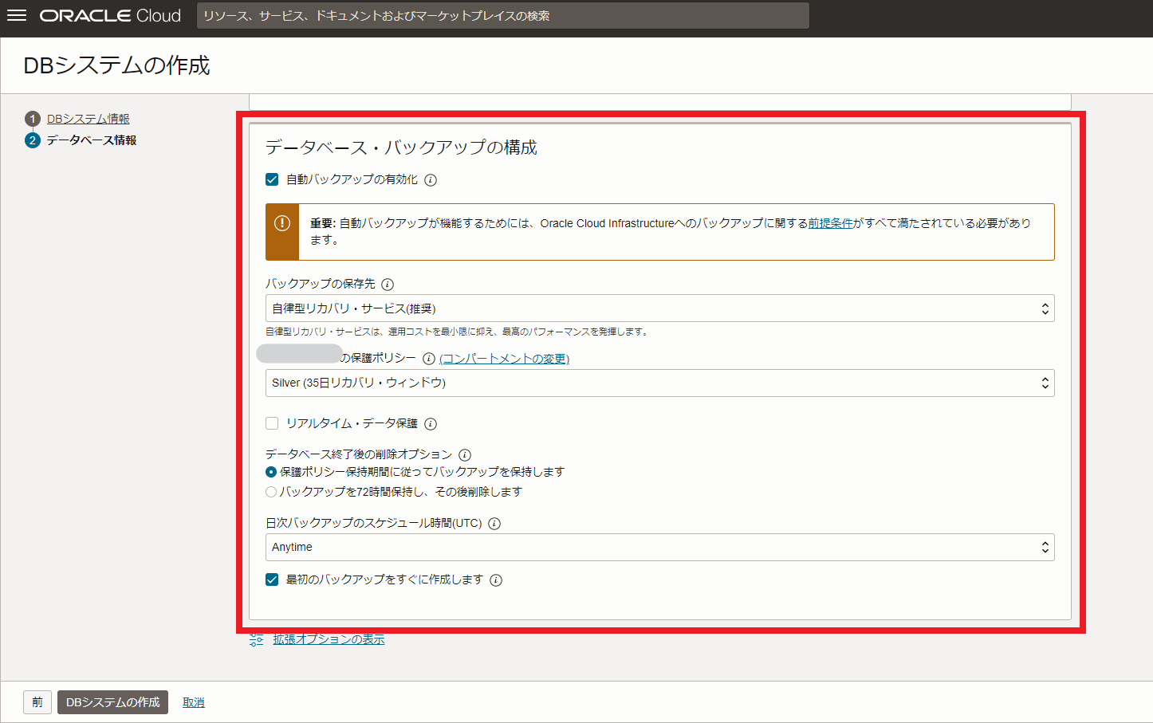Enable リアルタイム・データ保護 checkbox
The width and height of the screenshot is (1153, 723).
(x=272, y=424)
